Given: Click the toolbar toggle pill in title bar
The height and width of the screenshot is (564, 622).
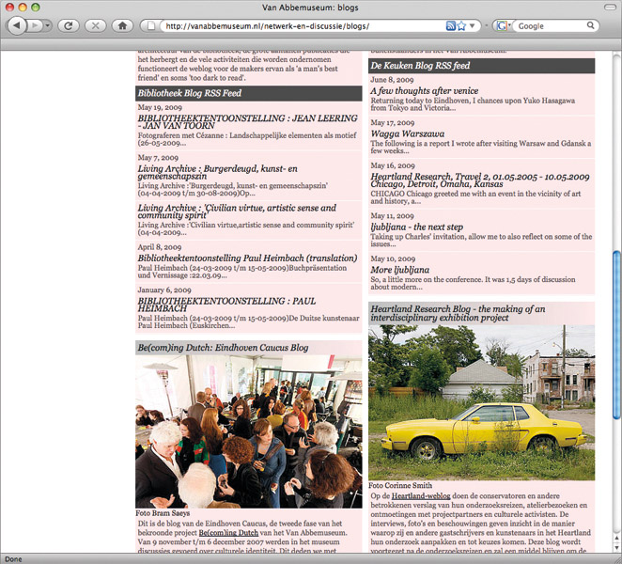Looking at the screenshot, I should [609, 8].
